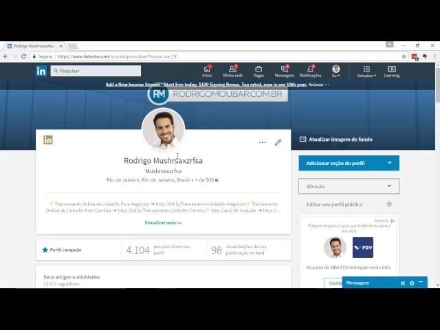Viewport: 440px width, 330px height.
Task: Expand Visualizar mais in the summary
Action: [x=163, y=223]
